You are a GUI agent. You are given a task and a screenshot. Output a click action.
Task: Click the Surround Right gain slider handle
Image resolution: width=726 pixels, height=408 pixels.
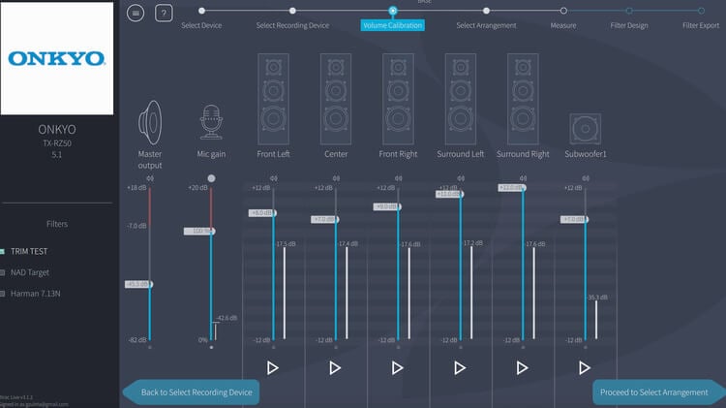(x=512, y=188)
